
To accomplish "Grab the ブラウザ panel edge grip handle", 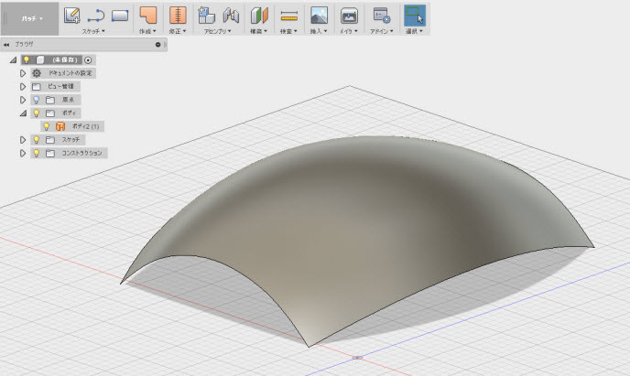I will [x=165, y=45].
